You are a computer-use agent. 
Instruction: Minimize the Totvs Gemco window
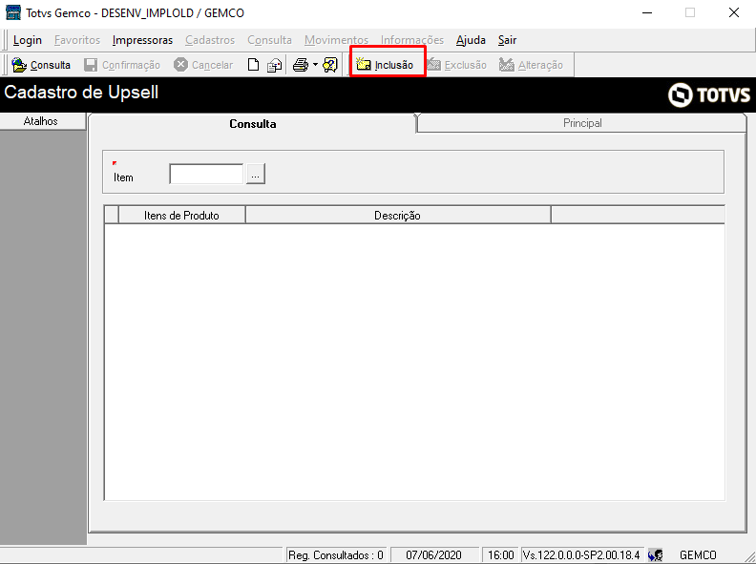point(647,12)
